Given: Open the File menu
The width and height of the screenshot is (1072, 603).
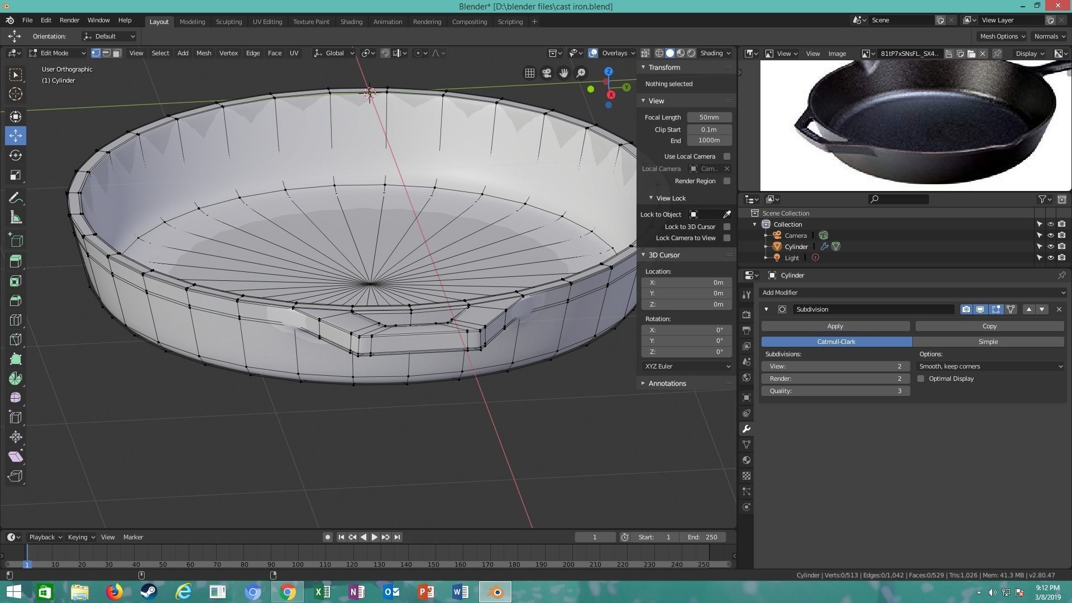Looking at the screenshot, I should (27, 20).
